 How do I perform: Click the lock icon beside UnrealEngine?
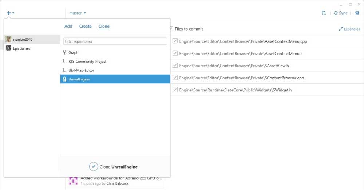pyautogui.click(x=64, y=79)
